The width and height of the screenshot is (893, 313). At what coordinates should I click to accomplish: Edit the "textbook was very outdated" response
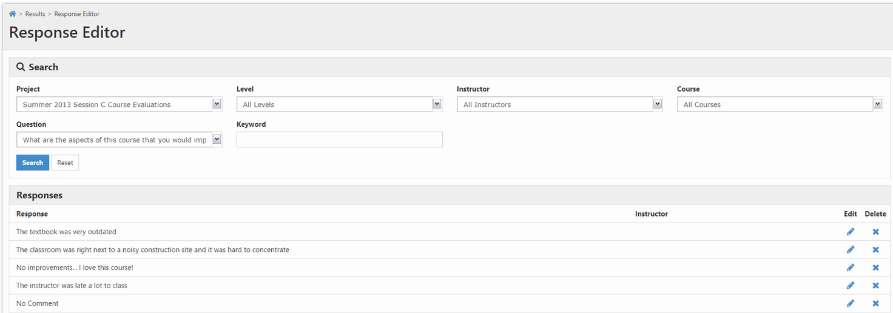(x=851, y=232)
